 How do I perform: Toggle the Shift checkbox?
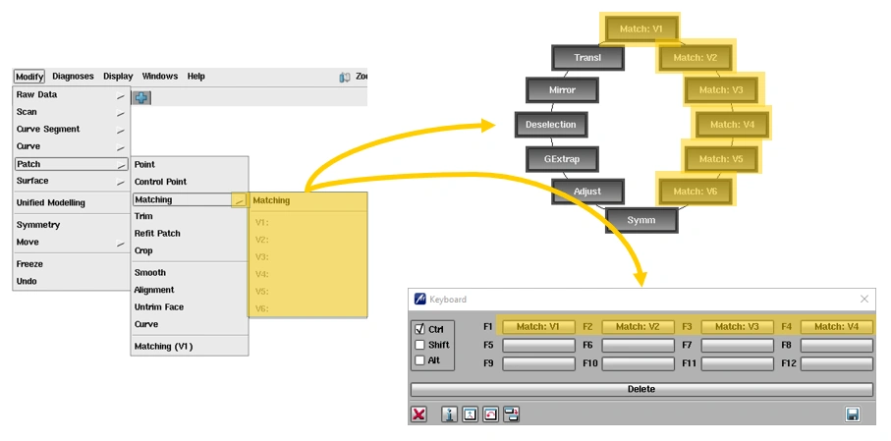pos(419,345)
